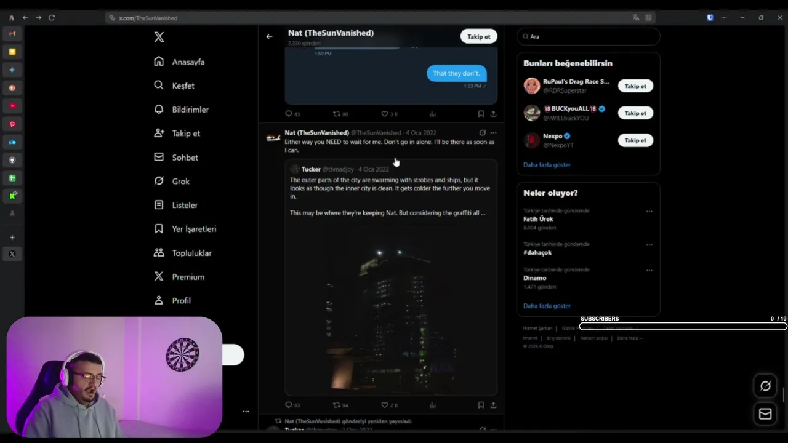Open more menu on Nat's 4 Oca post
The image size is (788, 443).
pyautogui.click(x=493, y=133)
